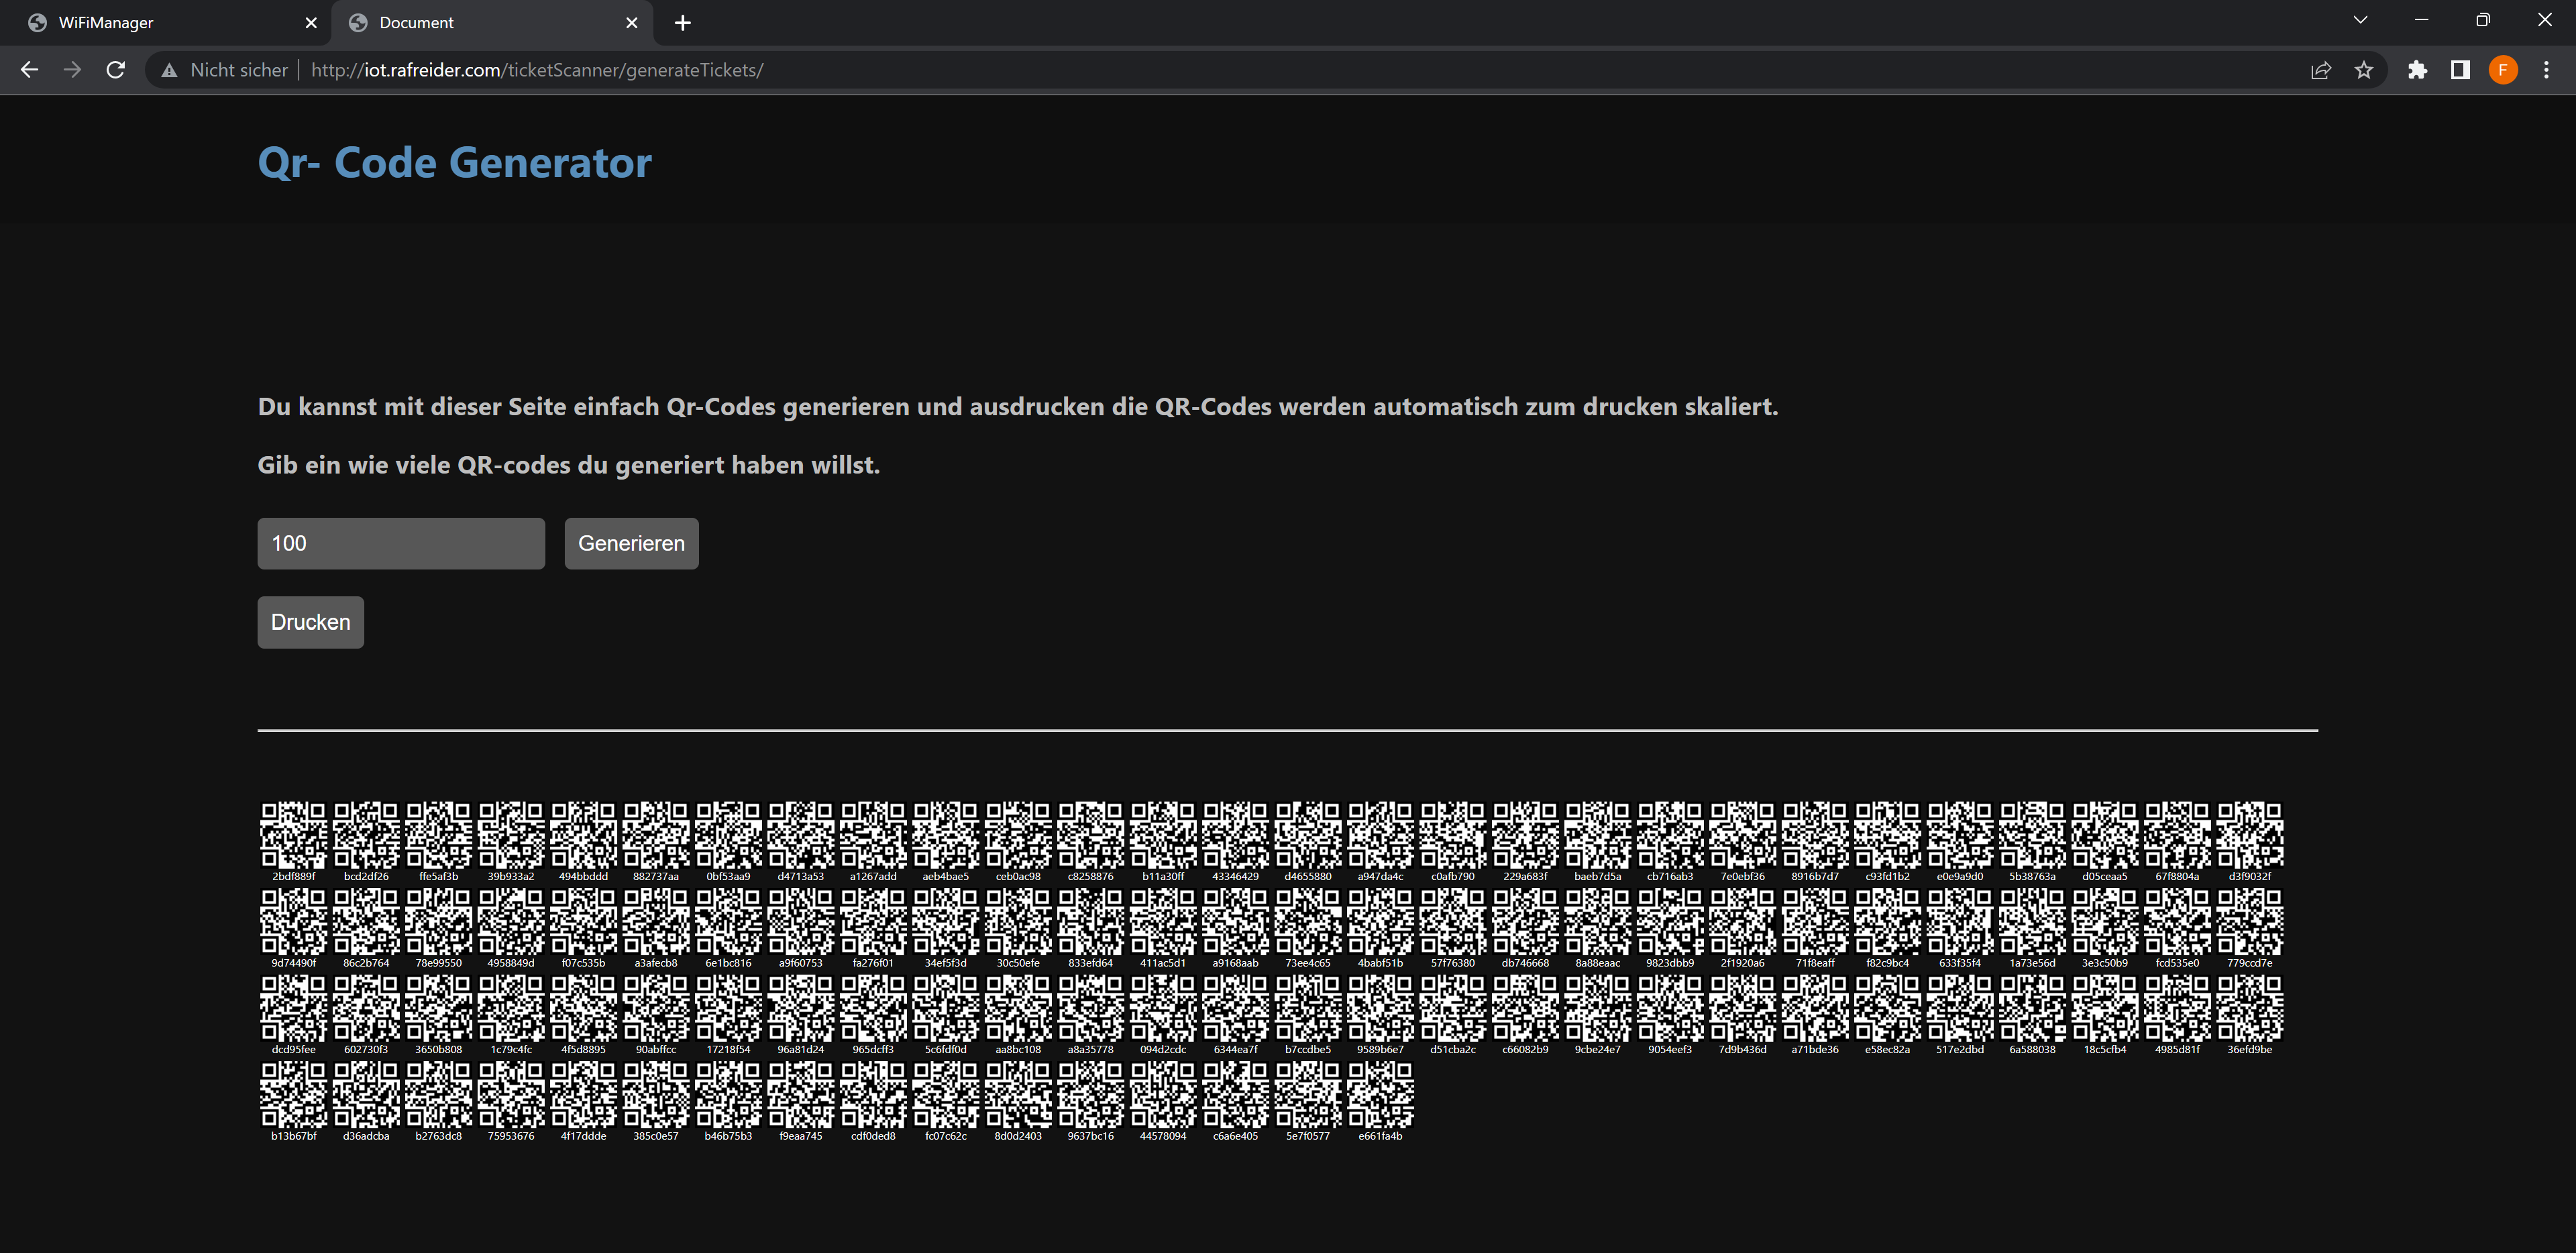The height and width of the screenshot is (1253, 2576).
Task: Open Chrome three-dot menu
Action: tap(2546, 70)
